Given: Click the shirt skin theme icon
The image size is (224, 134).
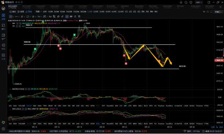Looking at the screenshot, I should pyautogui.click(x=191, y=2).
